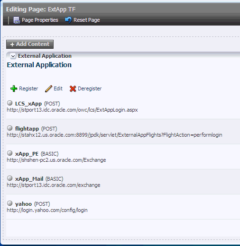
Task: Click the (POST) label beside LCS_xApp
Action: tap(52, 104)
